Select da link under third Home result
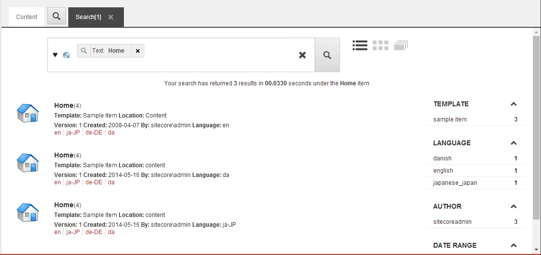Image resolution: width=541 pixels, height=255 pixels. point(111,232)
